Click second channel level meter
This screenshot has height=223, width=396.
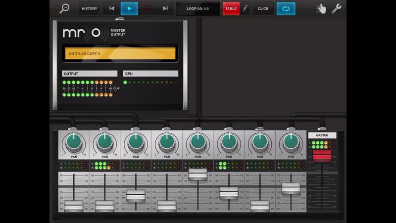point(105,166)
